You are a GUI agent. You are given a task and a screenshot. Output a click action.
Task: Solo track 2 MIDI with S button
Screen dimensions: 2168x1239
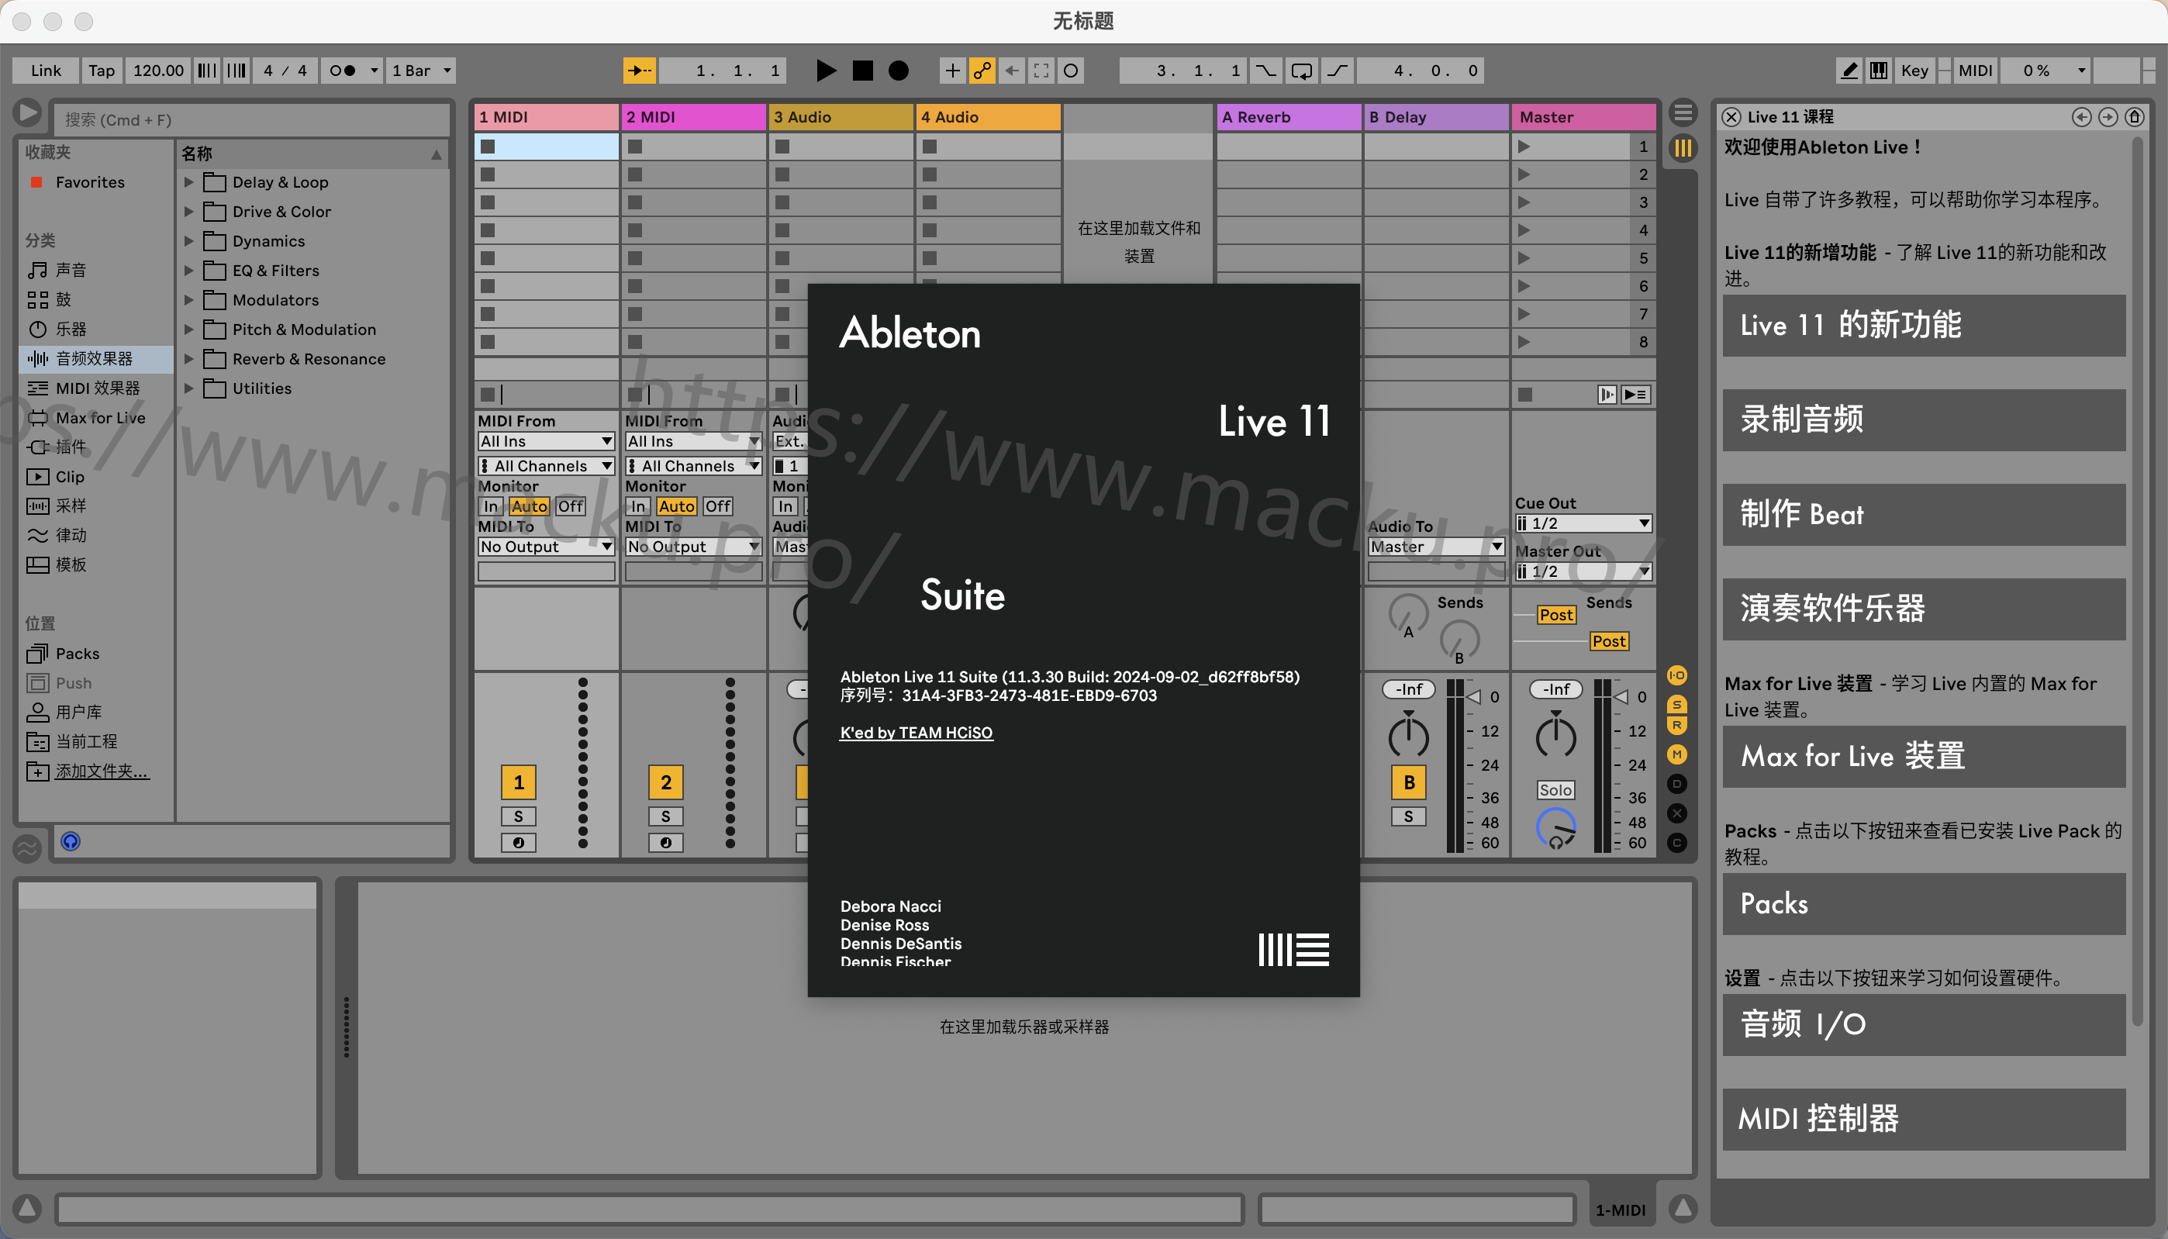pos(665,816)
